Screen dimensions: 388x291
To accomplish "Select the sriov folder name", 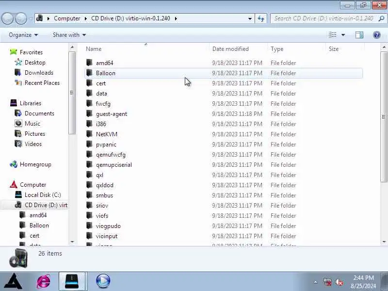I will coord(102,205).
